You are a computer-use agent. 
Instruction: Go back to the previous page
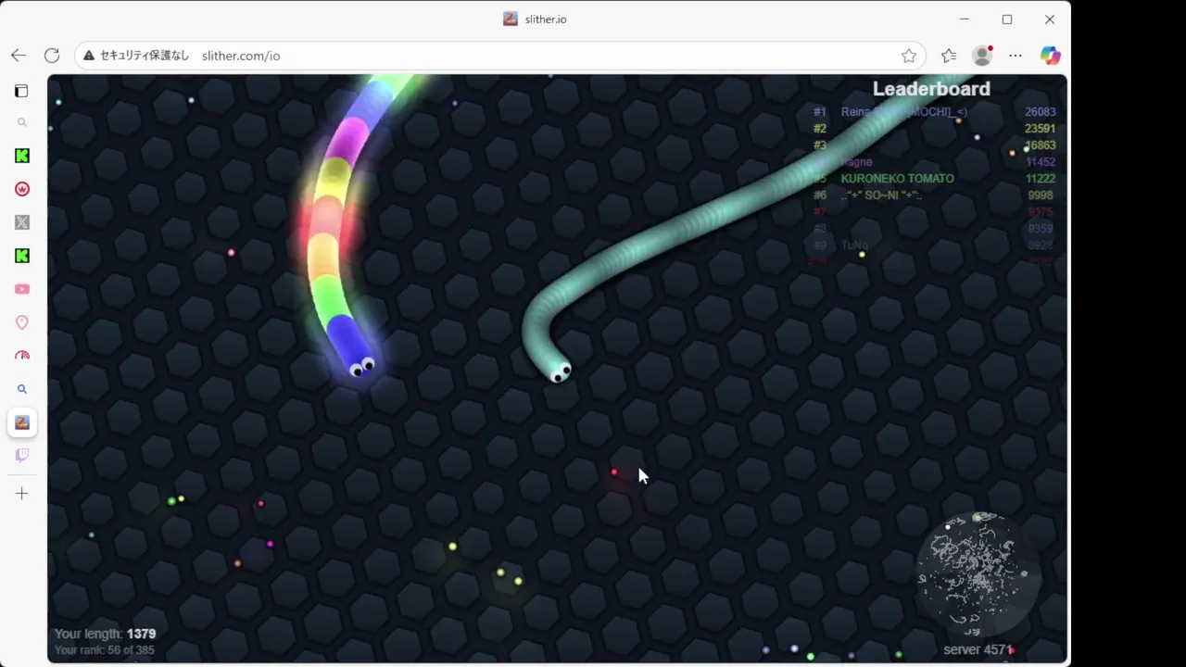(19, 56)
